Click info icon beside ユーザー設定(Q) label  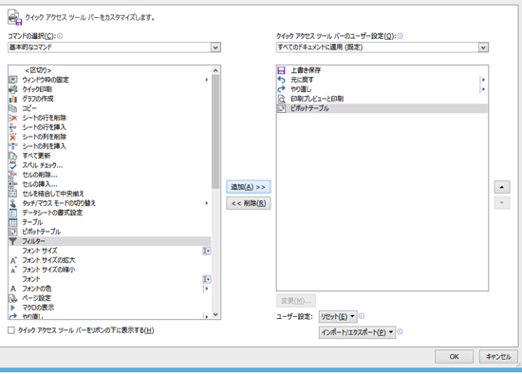[401, 36]
